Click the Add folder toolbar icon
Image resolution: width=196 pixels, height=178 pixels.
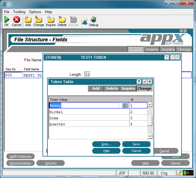[28, 19]
